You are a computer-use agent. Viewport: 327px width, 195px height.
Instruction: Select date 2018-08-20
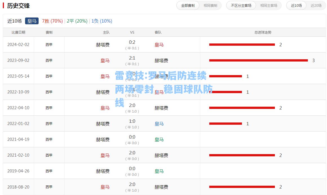coord(18,187)
